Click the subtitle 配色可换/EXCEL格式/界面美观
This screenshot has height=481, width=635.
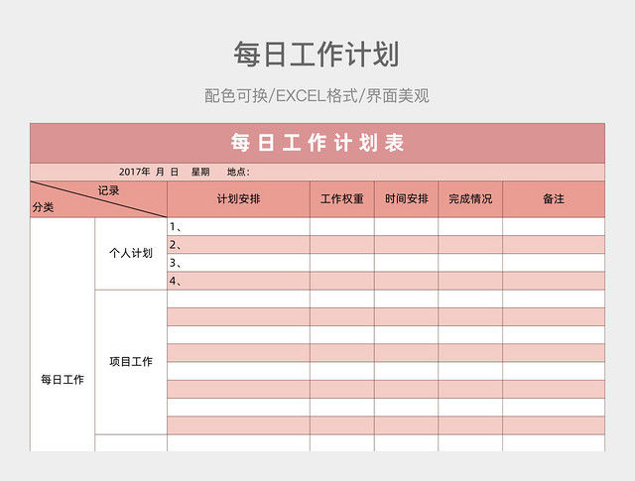317,96
